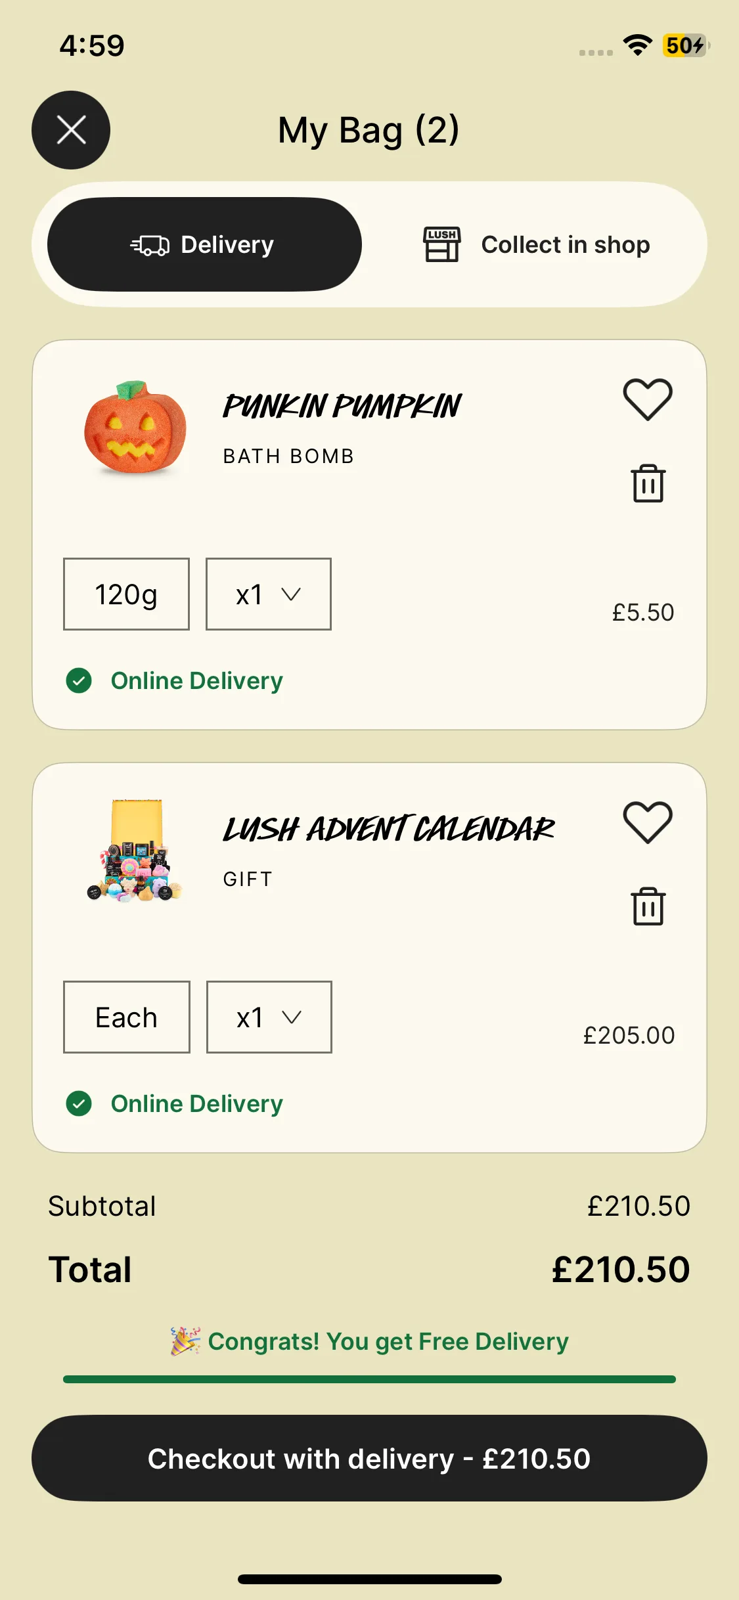Screen dimensions: 739x1600
Task: Tap the delivery truck icon
Action: pos(150,245)
